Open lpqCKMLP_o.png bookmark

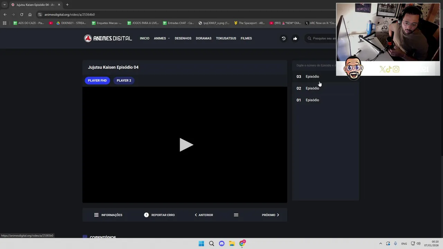(x=214, y=23)
